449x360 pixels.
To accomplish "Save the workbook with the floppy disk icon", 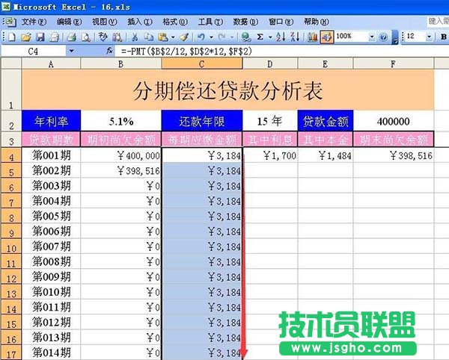I will click(x=40, y=37).
